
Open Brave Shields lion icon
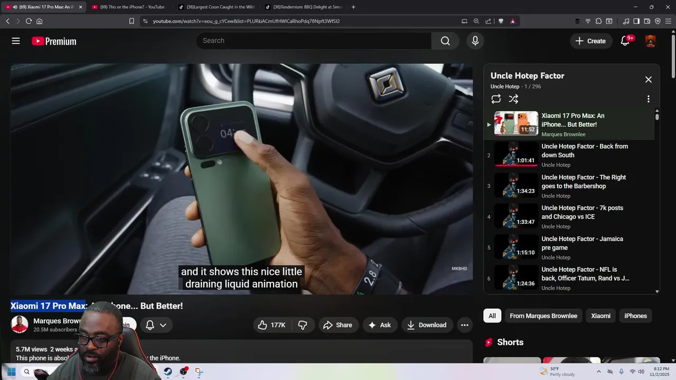pos(501,21)
